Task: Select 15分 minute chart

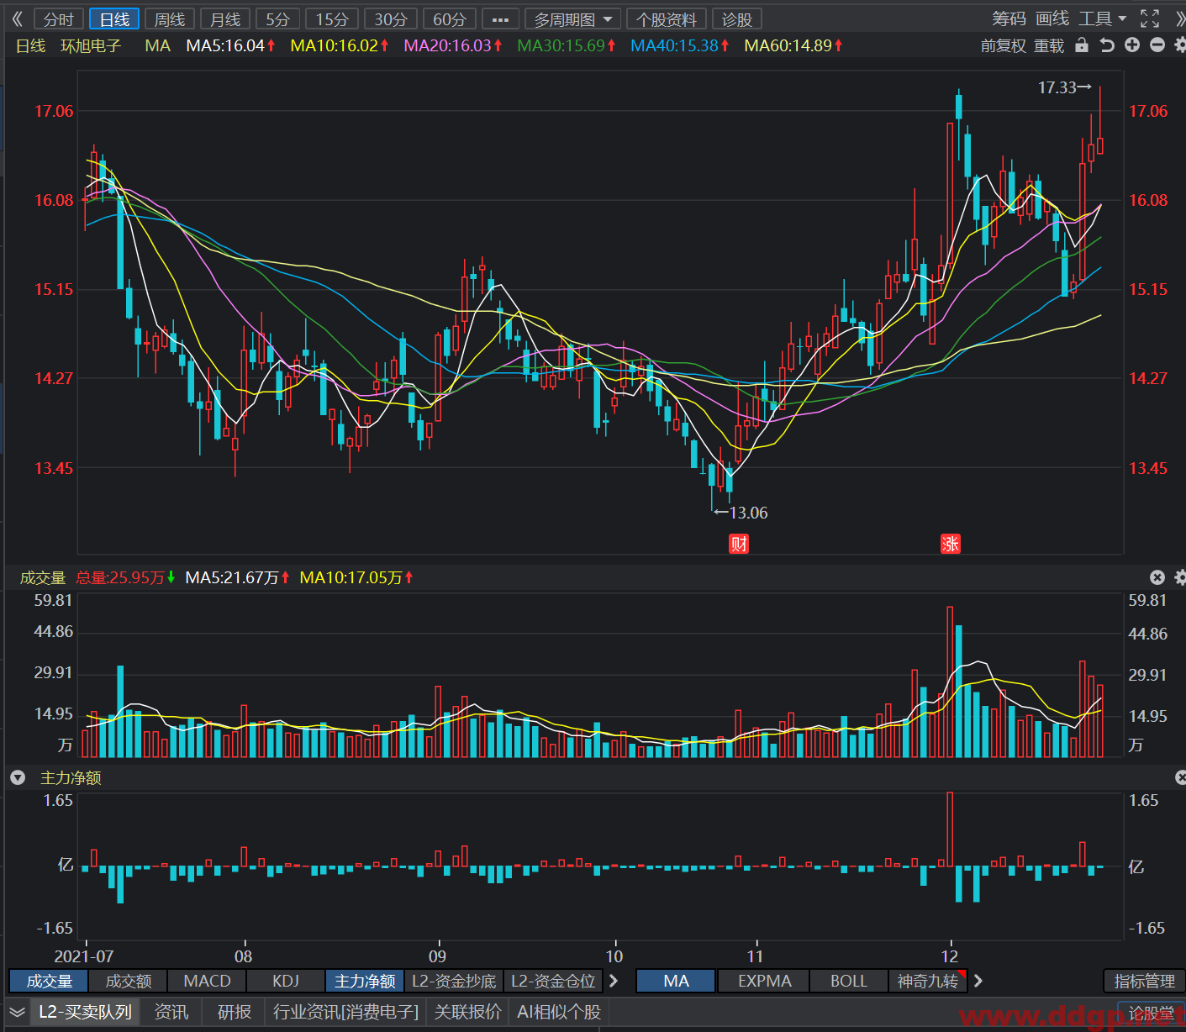Action: (x=332, y=18)
